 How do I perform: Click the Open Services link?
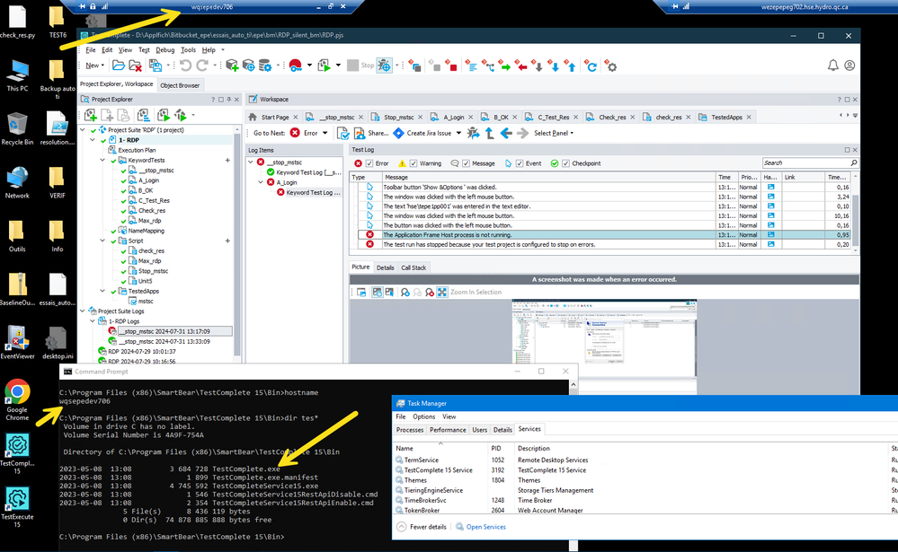[485, 527]
